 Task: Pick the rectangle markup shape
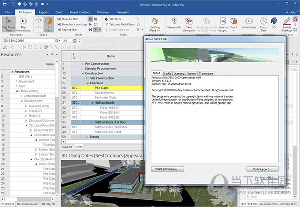[x=30, y=47]
